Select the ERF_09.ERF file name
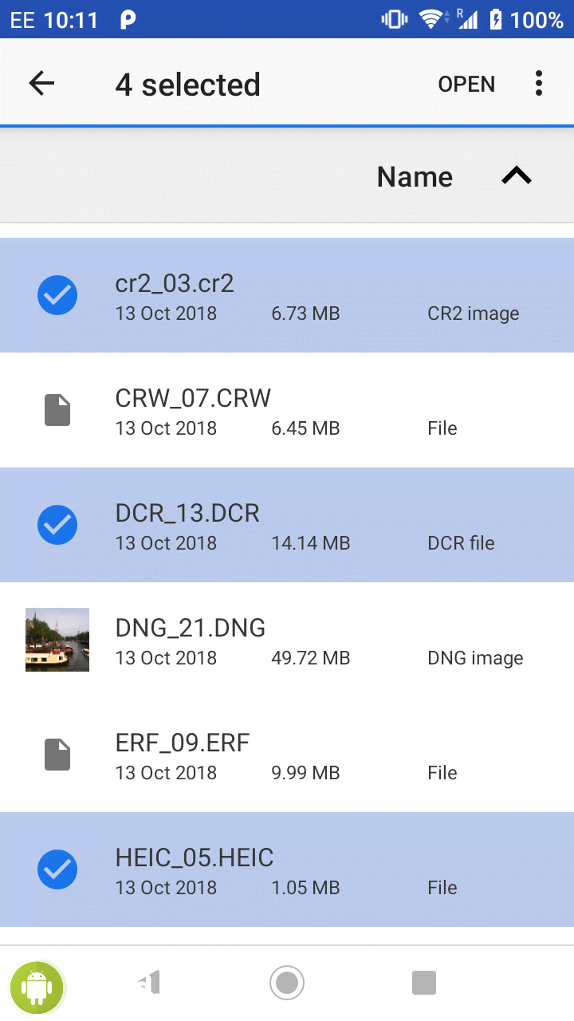 click(x=183, y=743)
